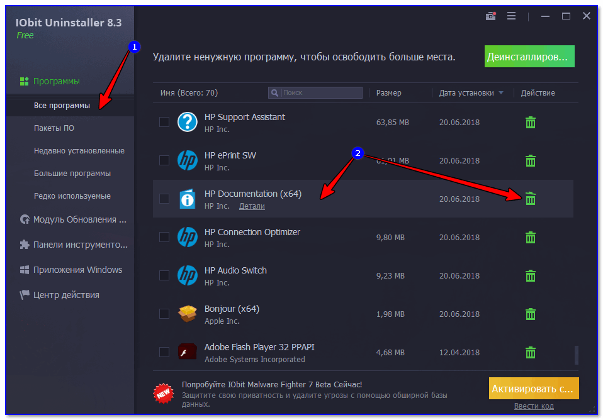Open Детали link for HP Documentation

pyautogui.click(x=252, y=206)
